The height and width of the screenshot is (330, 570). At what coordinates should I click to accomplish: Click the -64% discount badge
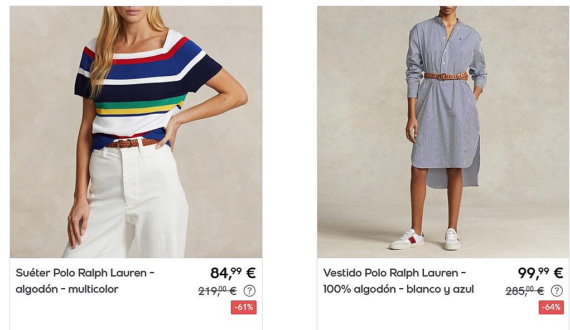click(551, 307)
